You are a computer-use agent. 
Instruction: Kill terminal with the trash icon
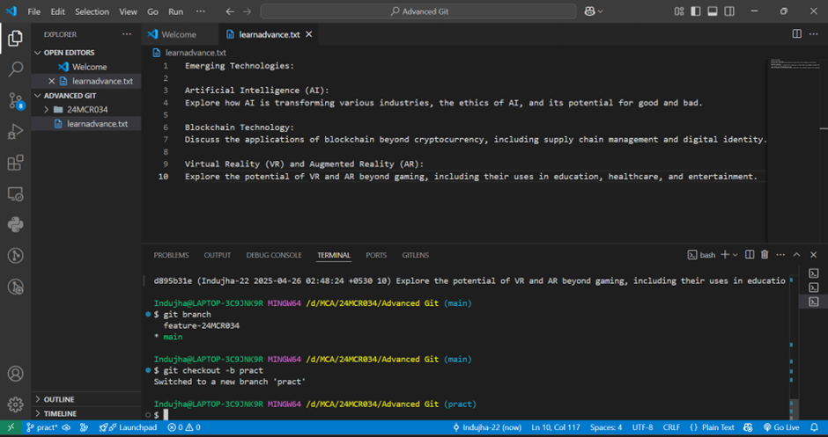765,255
